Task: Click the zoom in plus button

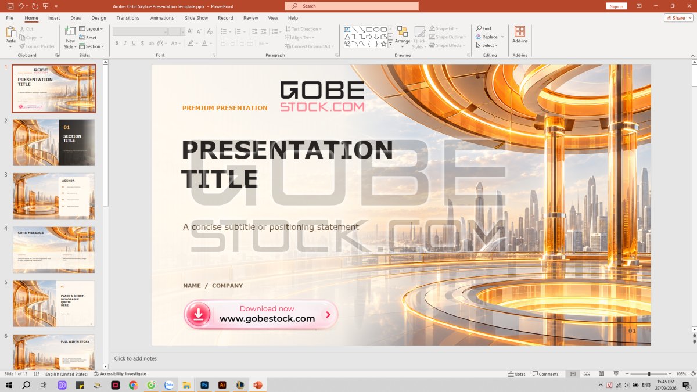Action: pos(670,374)
